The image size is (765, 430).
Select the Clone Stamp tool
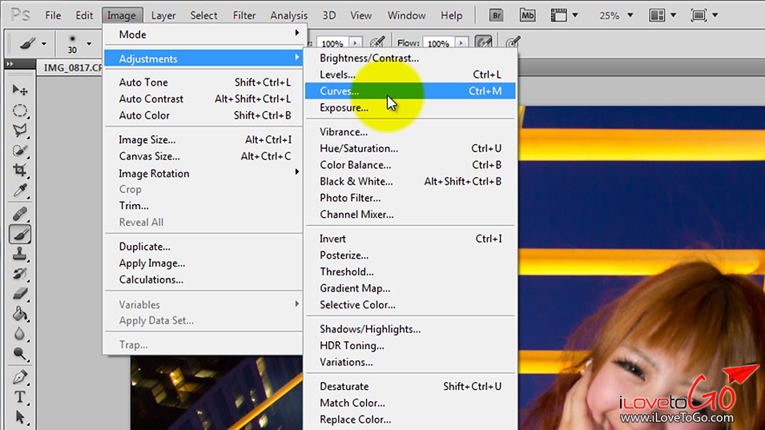pyautogui.click(x=20, y=254)
